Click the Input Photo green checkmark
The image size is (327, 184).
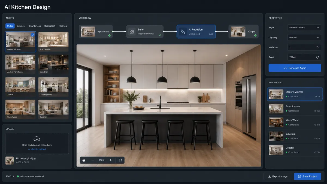(109, 35)
